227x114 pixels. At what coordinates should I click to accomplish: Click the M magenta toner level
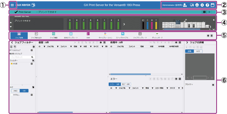point(152,24)
